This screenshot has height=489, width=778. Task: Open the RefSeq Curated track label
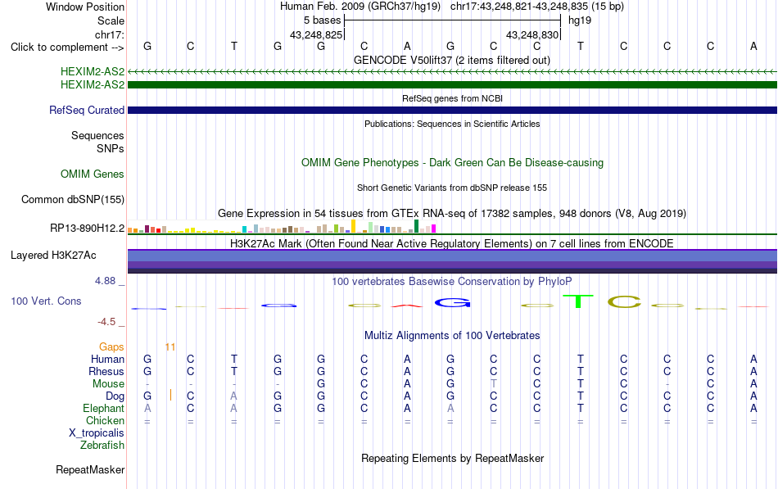(87, 111)
